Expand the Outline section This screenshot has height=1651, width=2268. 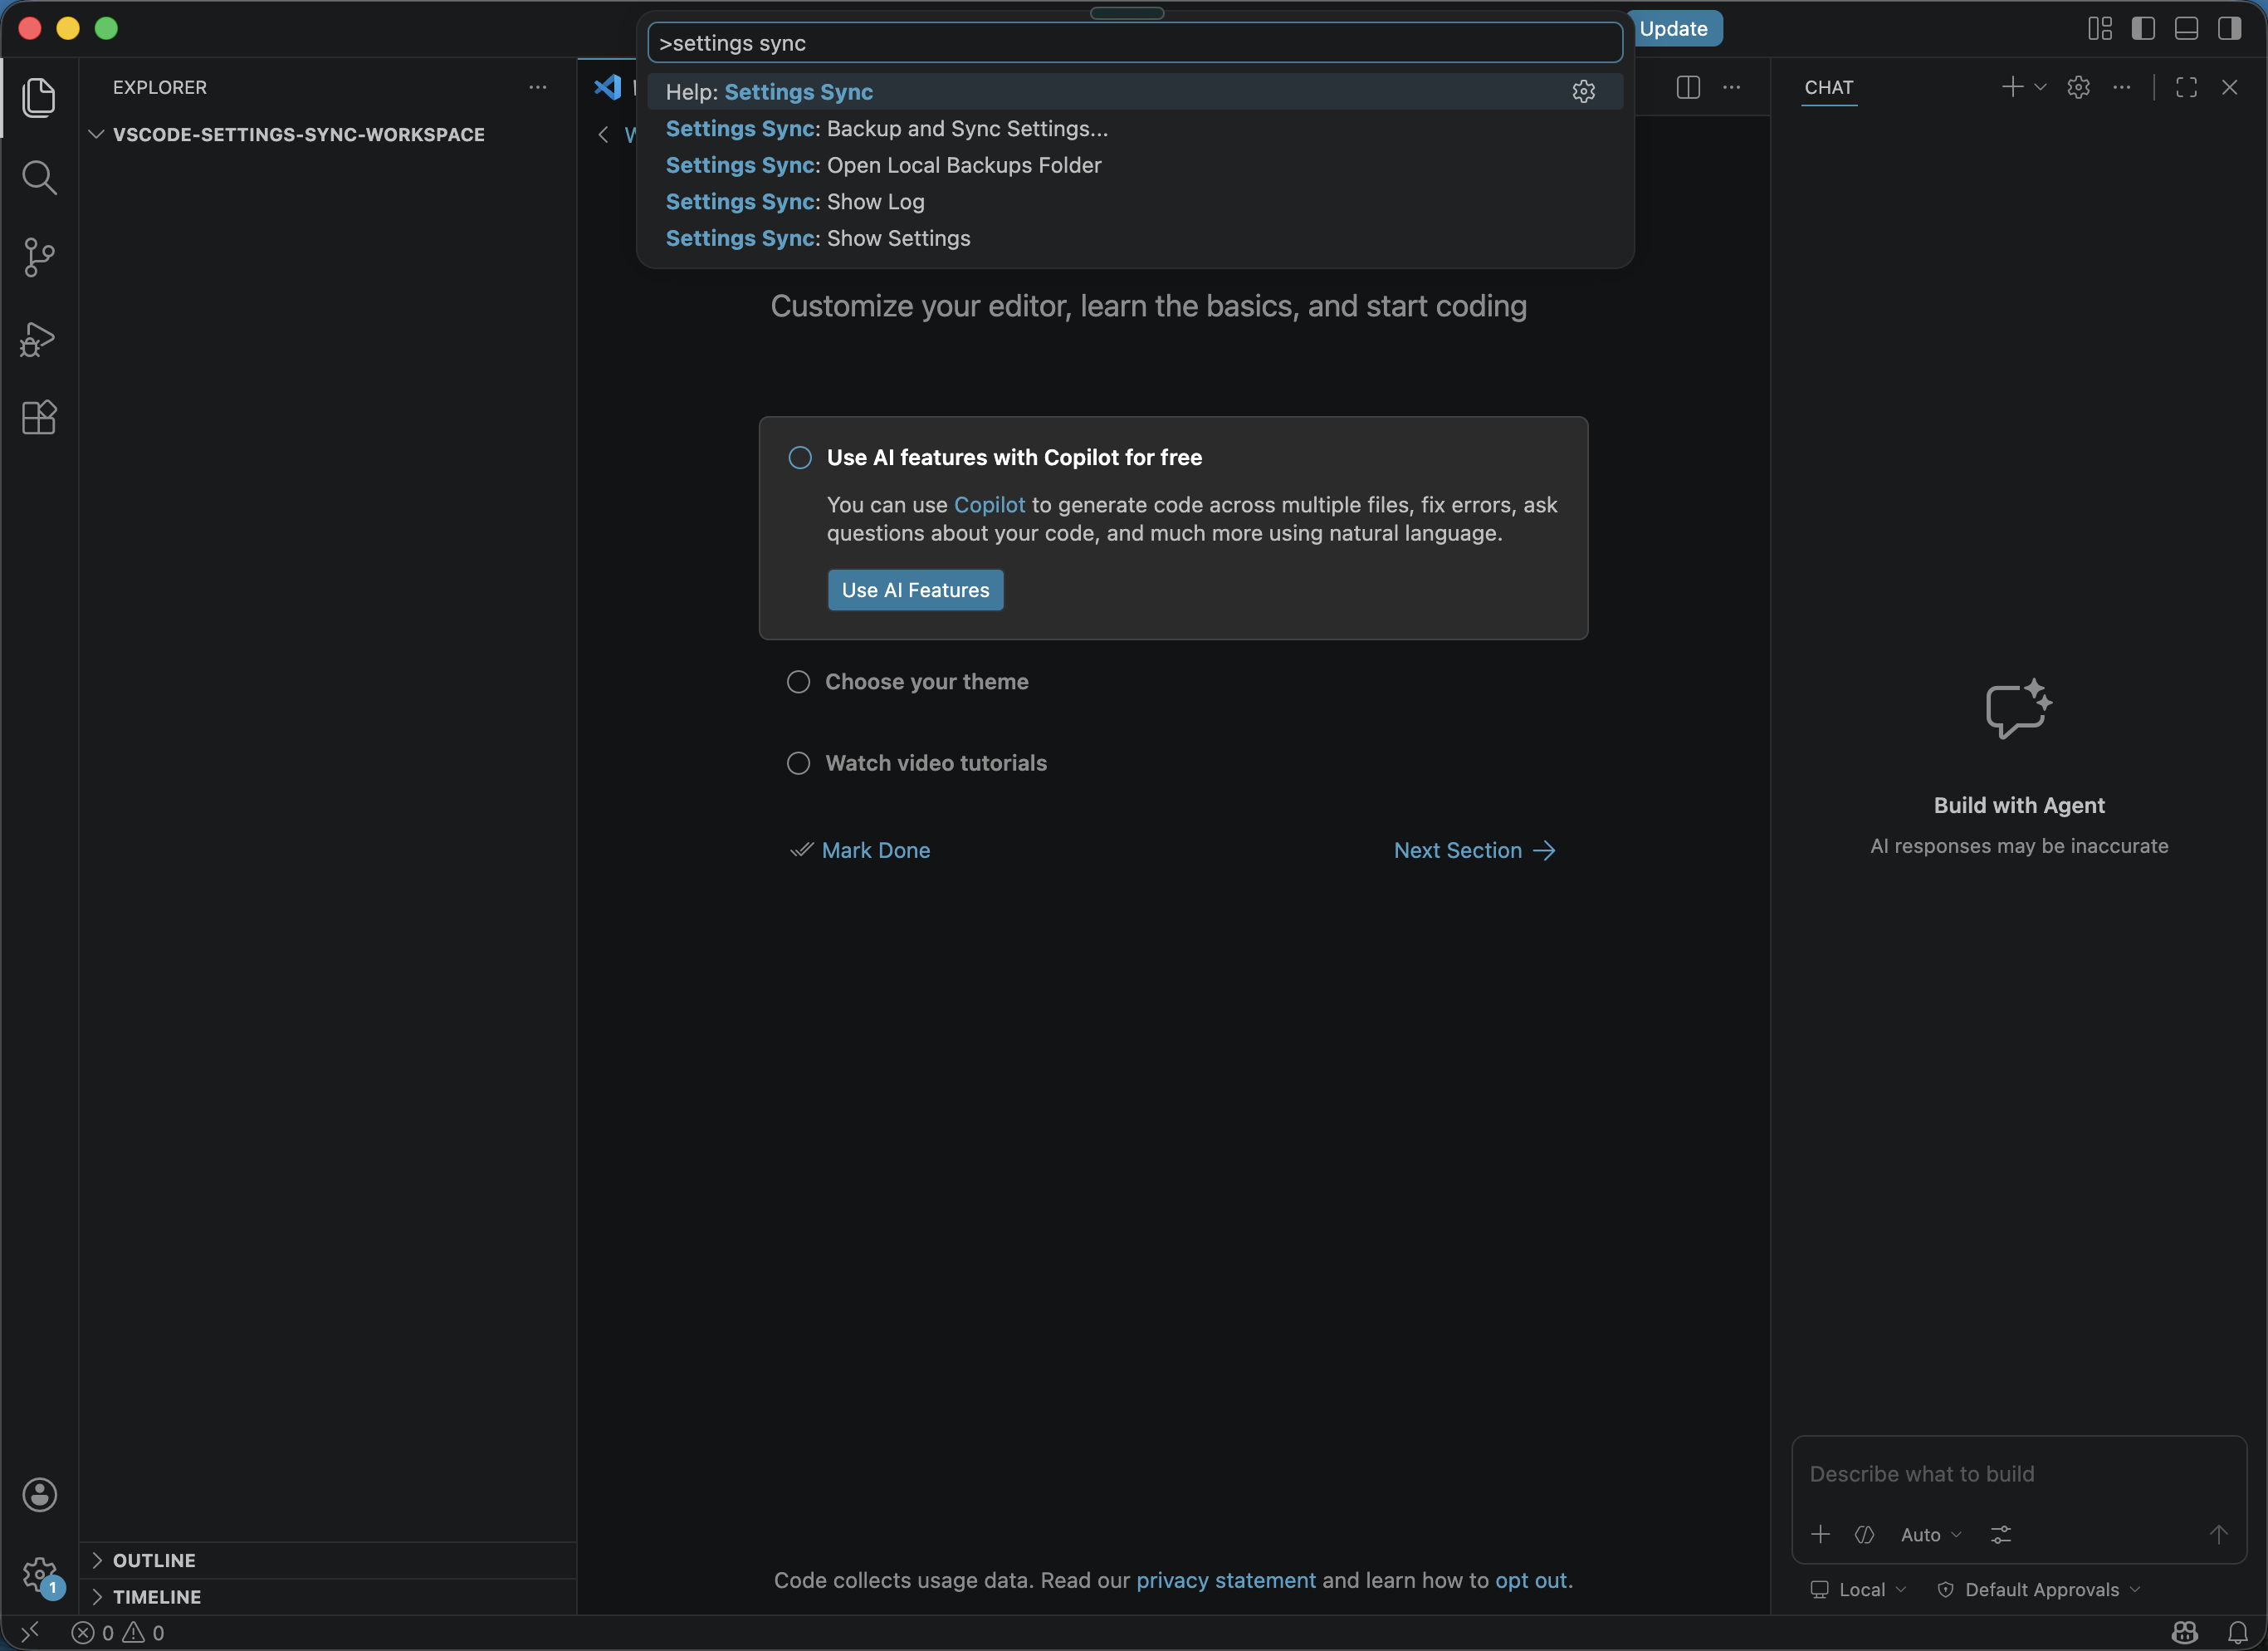97,1560
